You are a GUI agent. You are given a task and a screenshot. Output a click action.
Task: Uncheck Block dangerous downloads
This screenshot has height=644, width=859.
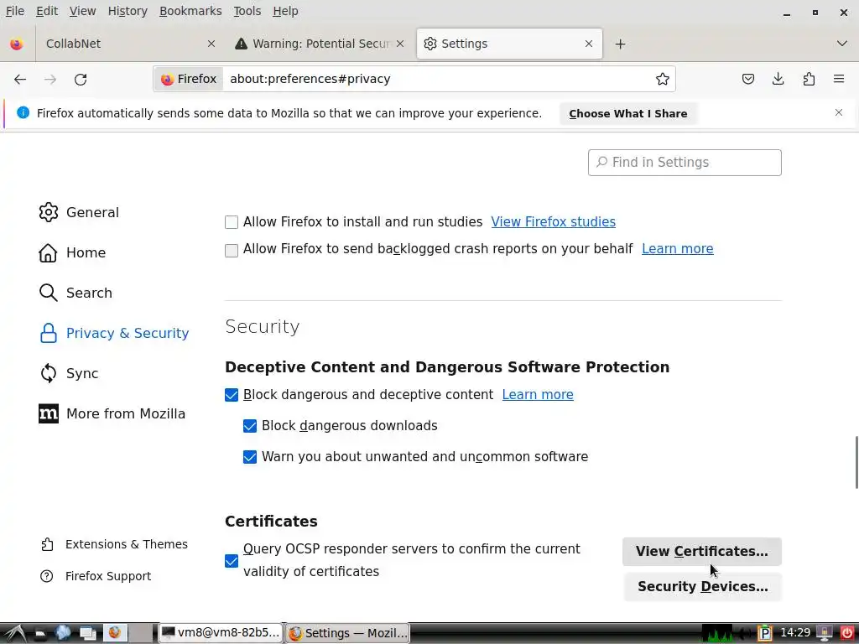click(x=250, y=426)
